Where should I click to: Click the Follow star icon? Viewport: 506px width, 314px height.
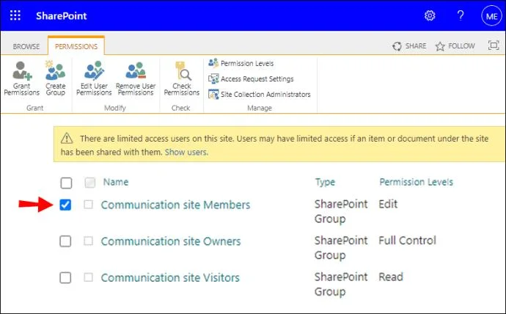440,46
